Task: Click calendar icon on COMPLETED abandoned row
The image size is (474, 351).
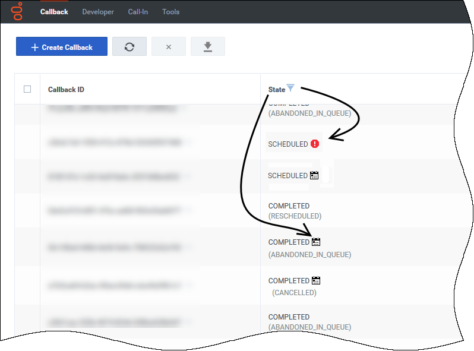Action: [316, 242]
